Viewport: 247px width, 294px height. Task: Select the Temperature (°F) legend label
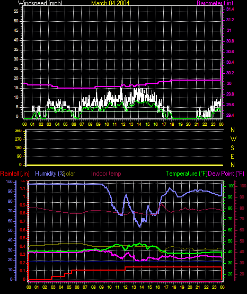187,174
